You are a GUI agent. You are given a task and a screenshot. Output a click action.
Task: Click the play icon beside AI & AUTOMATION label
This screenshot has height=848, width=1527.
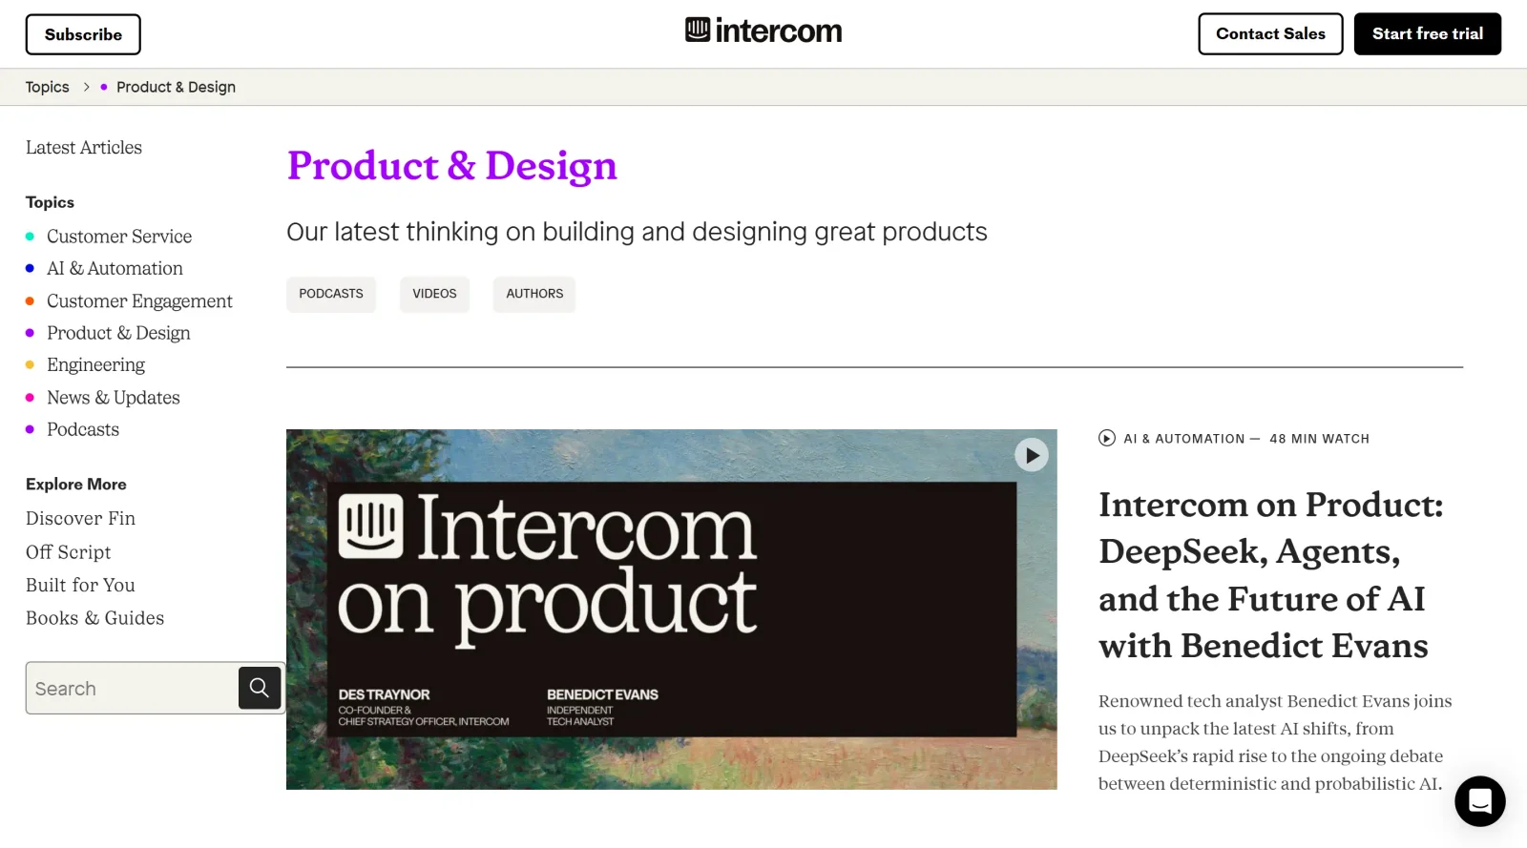[x=1106, y=438]
